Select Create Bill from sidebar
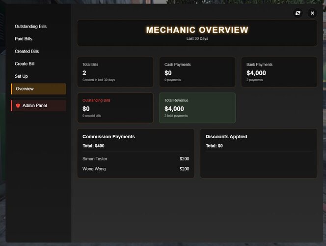The image size is (326, 246). point(25,64)
